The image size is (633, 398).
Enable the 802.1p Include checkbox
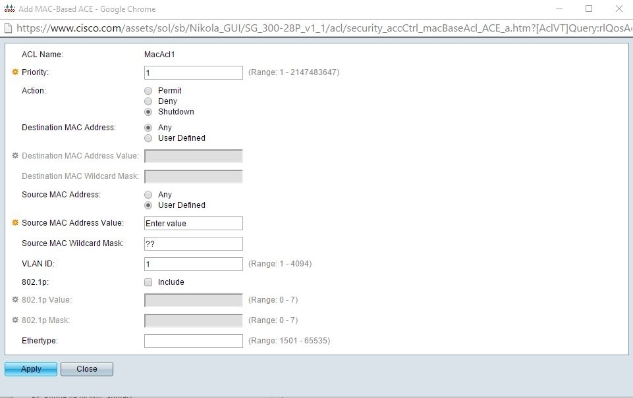(x=148, y=282)
